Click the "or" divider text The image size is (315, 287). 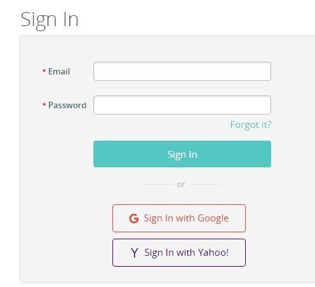181,185
